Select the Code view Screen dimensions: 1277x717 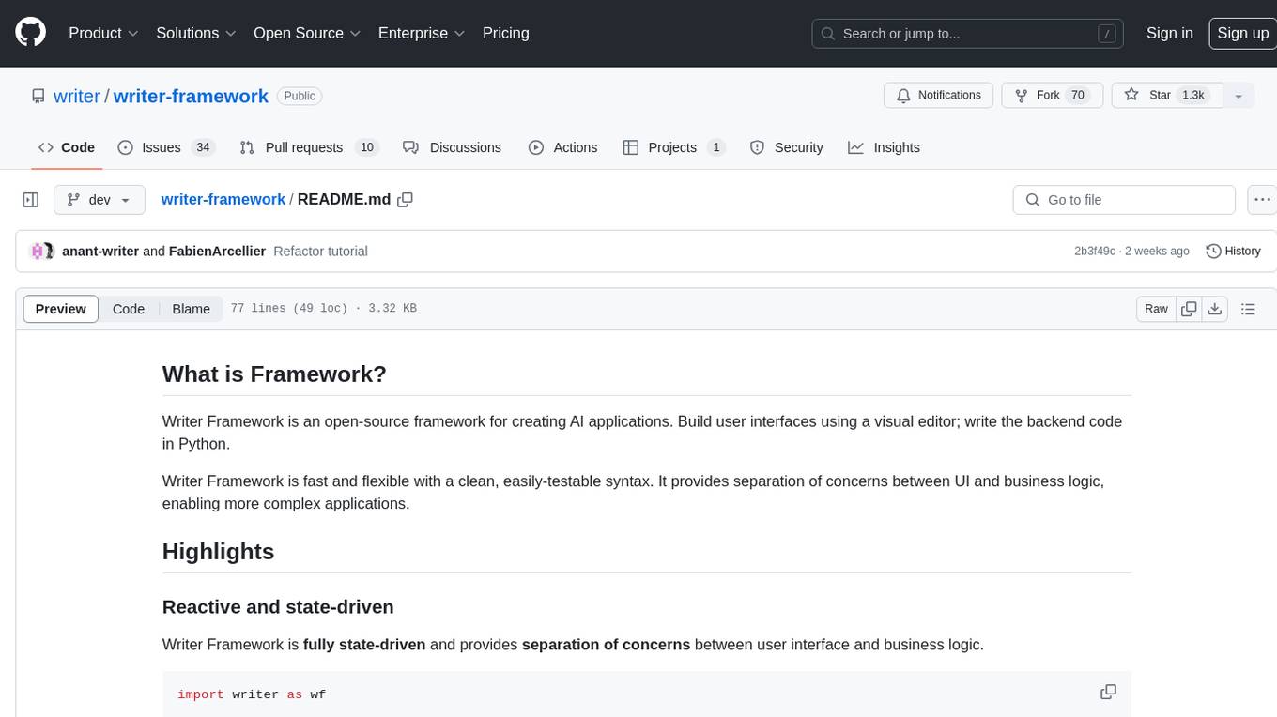click(129, 309)
